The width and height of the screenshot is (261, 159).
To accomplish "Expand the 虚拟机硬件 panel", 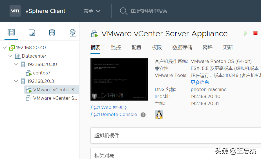I will [x=176, y=135].
